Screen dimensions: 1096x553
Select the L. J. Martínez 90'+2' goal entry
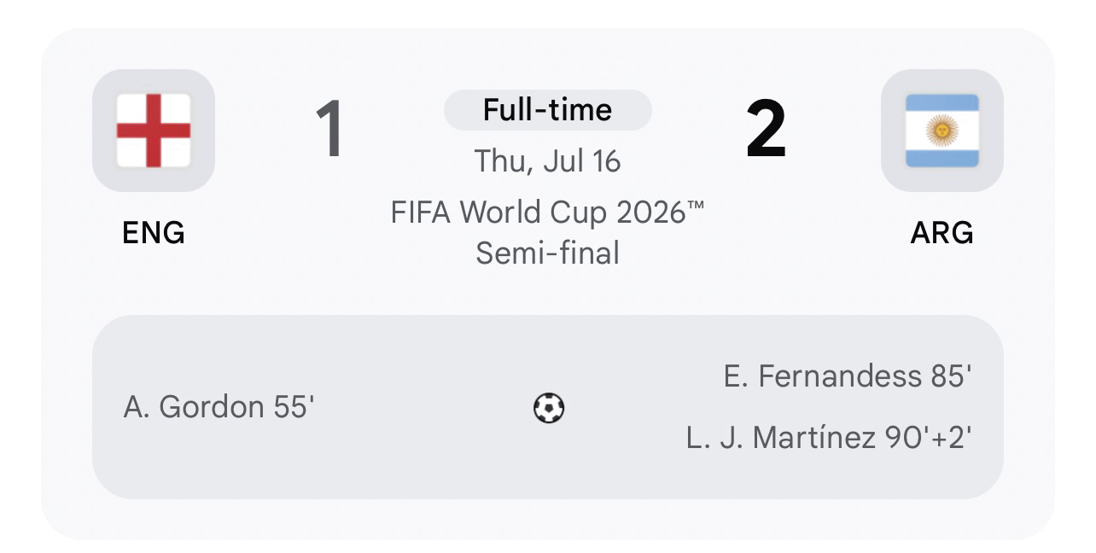[829, 438]
